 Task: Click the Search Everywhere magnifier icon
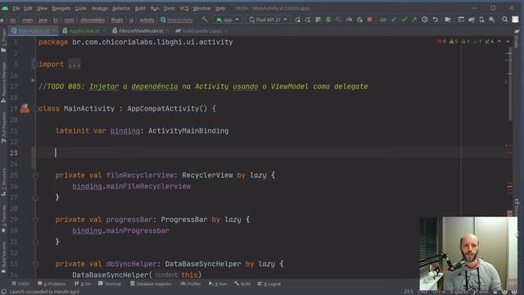505,20
